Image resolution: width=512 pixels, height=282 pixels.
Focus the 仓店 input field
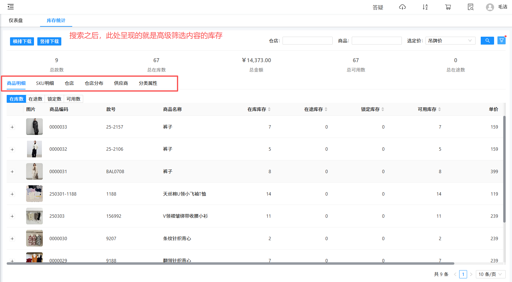point(307,41)
